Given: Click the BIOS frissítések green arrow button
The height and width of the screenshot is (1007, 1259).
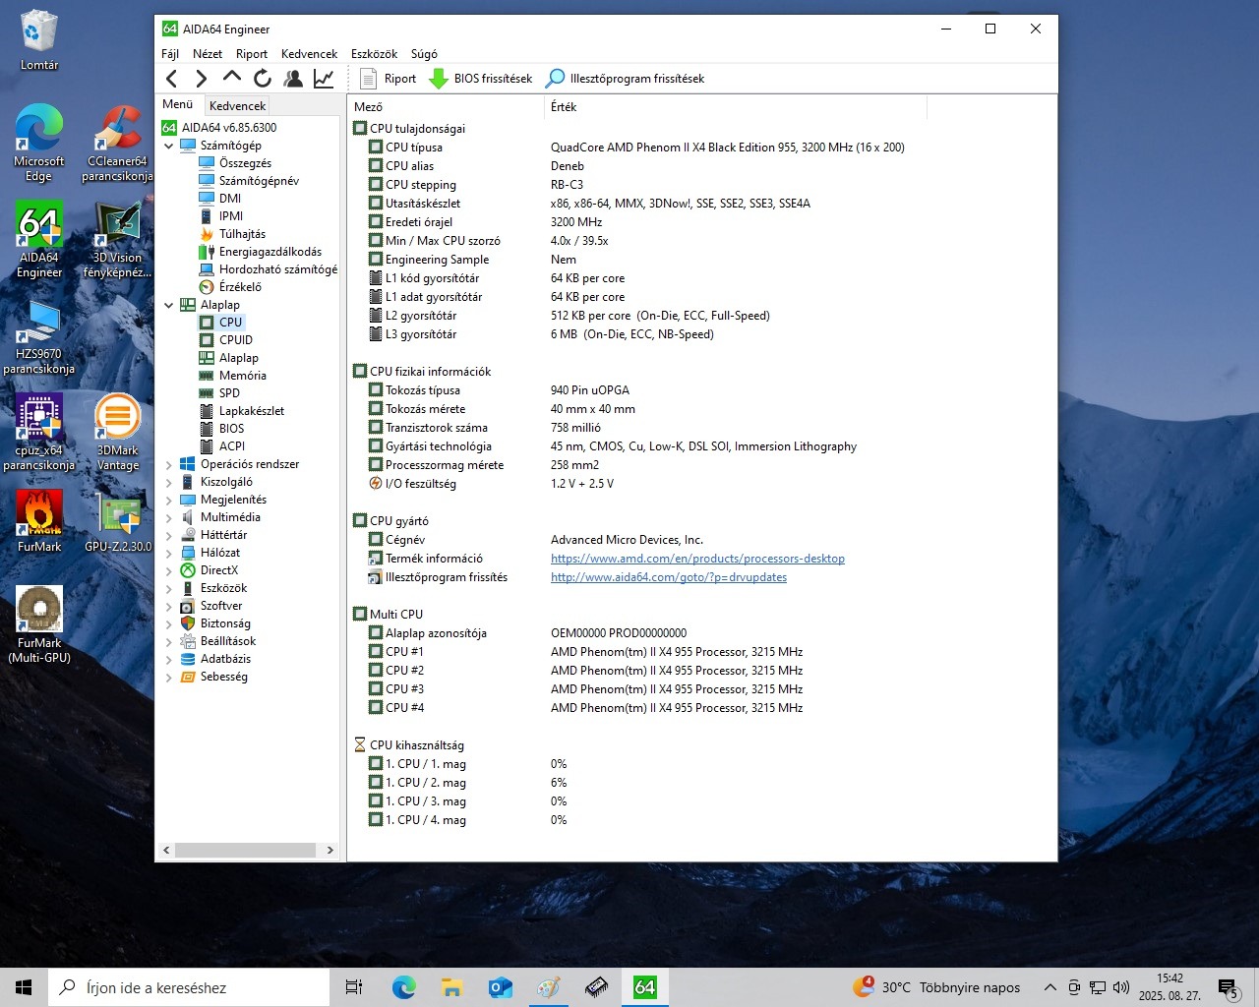Looking at the screenshot, I should 481,79.
